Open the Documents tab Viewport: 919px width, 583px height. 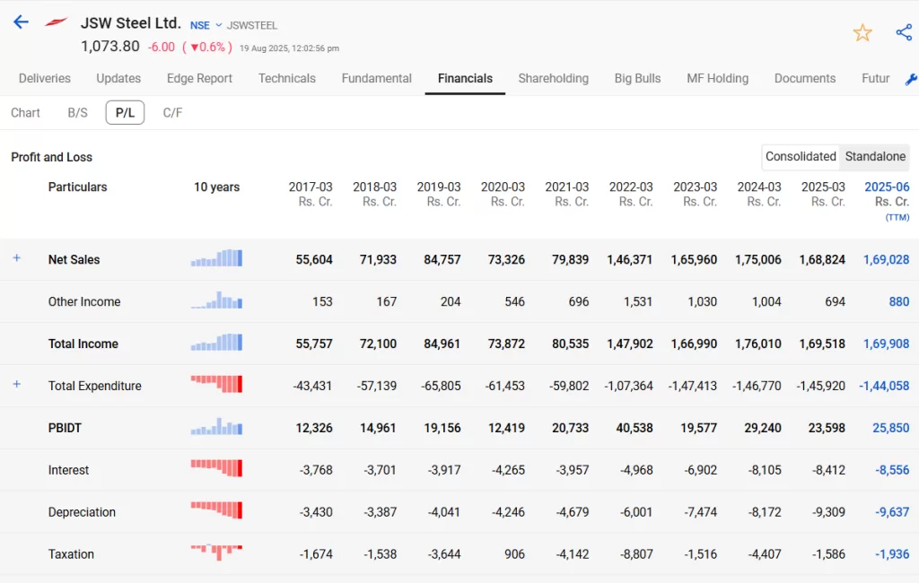pos(805,79)
